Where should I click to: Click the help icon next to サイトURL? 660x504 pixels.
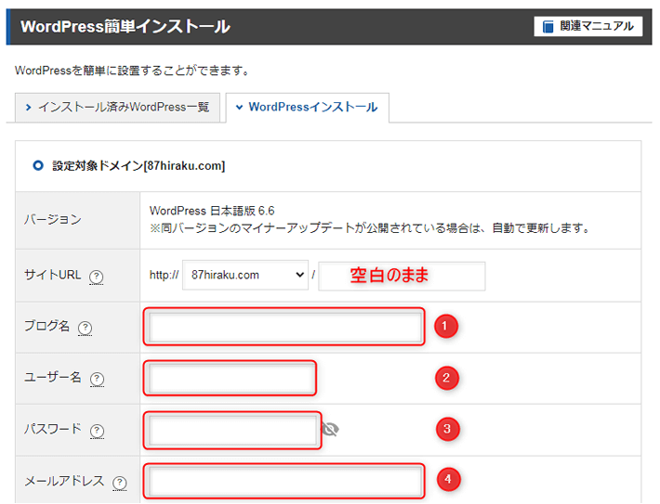(97, 277)
